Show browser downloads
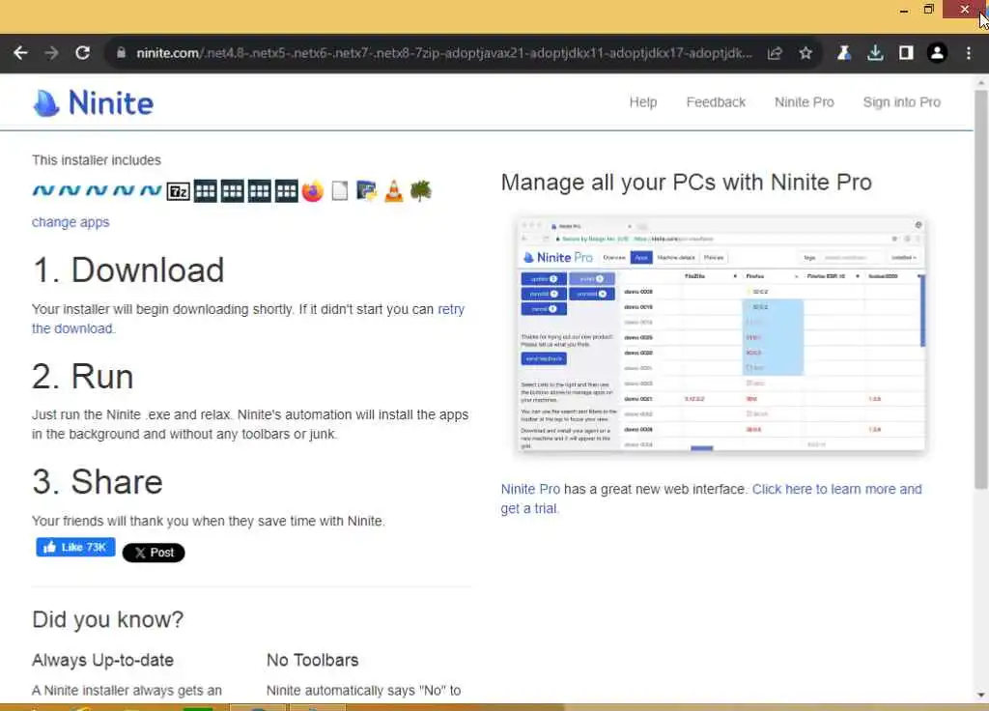The image size is (989, 711). pos(875,53)
